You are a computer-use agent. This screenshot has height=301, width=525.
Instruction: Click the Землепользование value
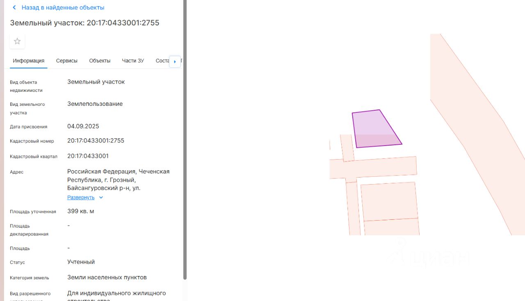pos(95,104)
